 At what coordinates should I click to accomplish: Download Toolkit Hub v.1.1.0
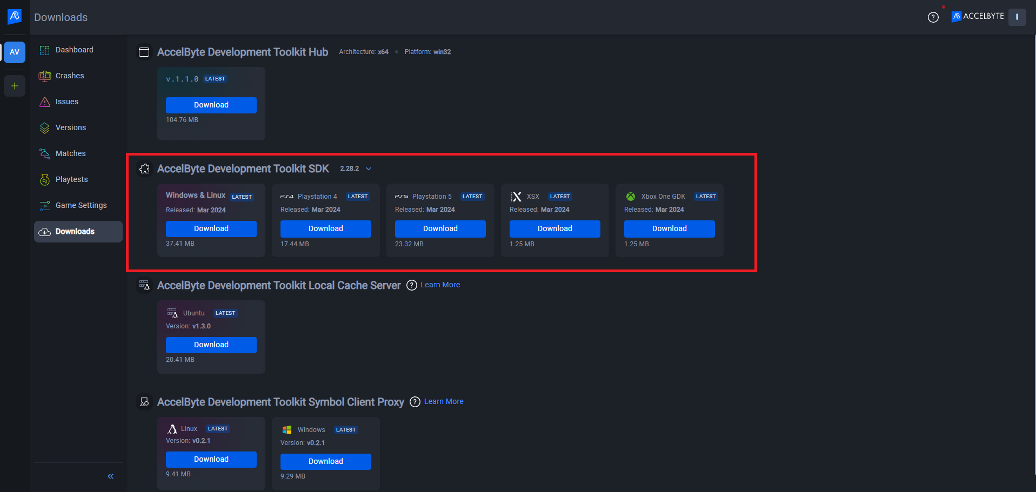(211, 105)
